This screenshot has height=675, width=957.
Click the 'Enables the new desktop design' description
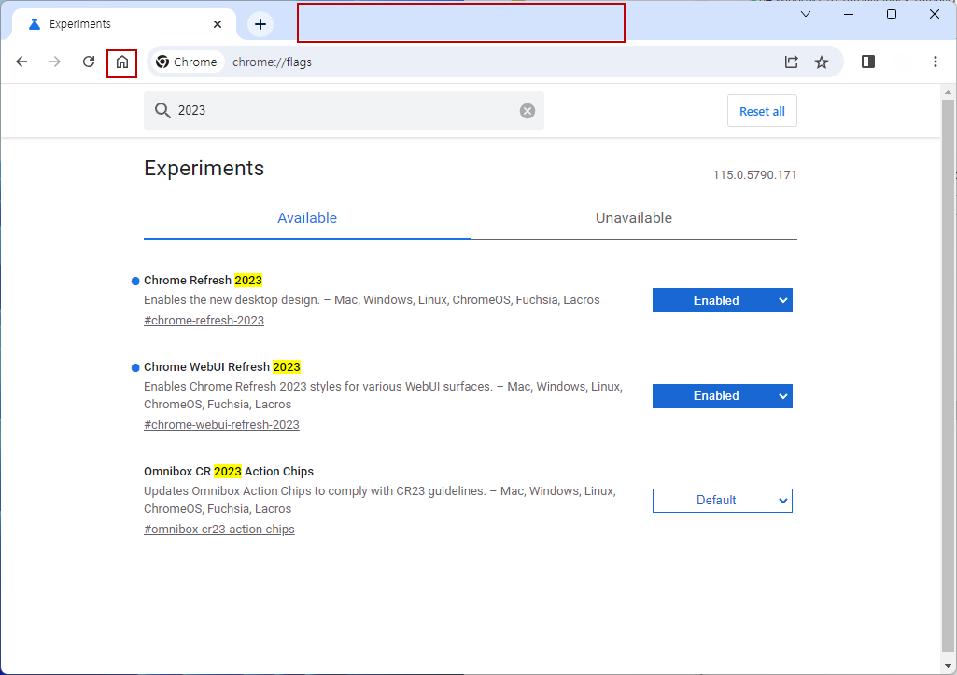[x=372, y=299]
